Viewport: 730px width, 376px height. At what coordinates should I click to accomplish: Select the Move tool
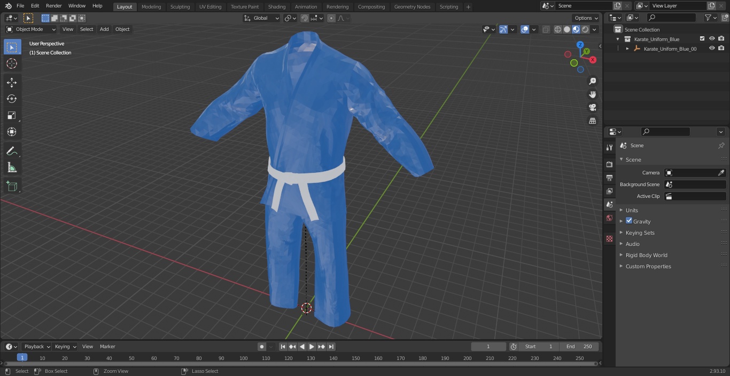[x=12, y=82]
